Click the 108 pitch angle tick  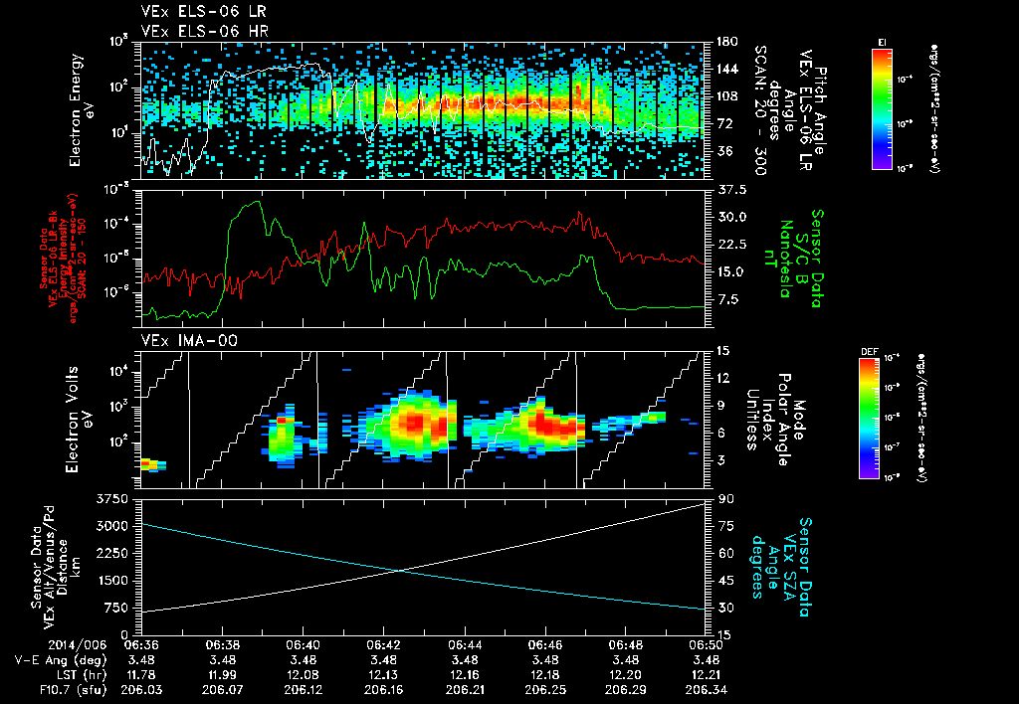(x=726, y=96)
